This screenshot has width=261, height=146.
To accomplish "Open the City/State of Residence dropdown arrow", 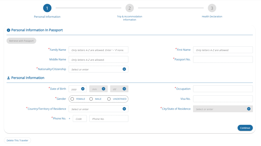I will [x=249, y=109].
